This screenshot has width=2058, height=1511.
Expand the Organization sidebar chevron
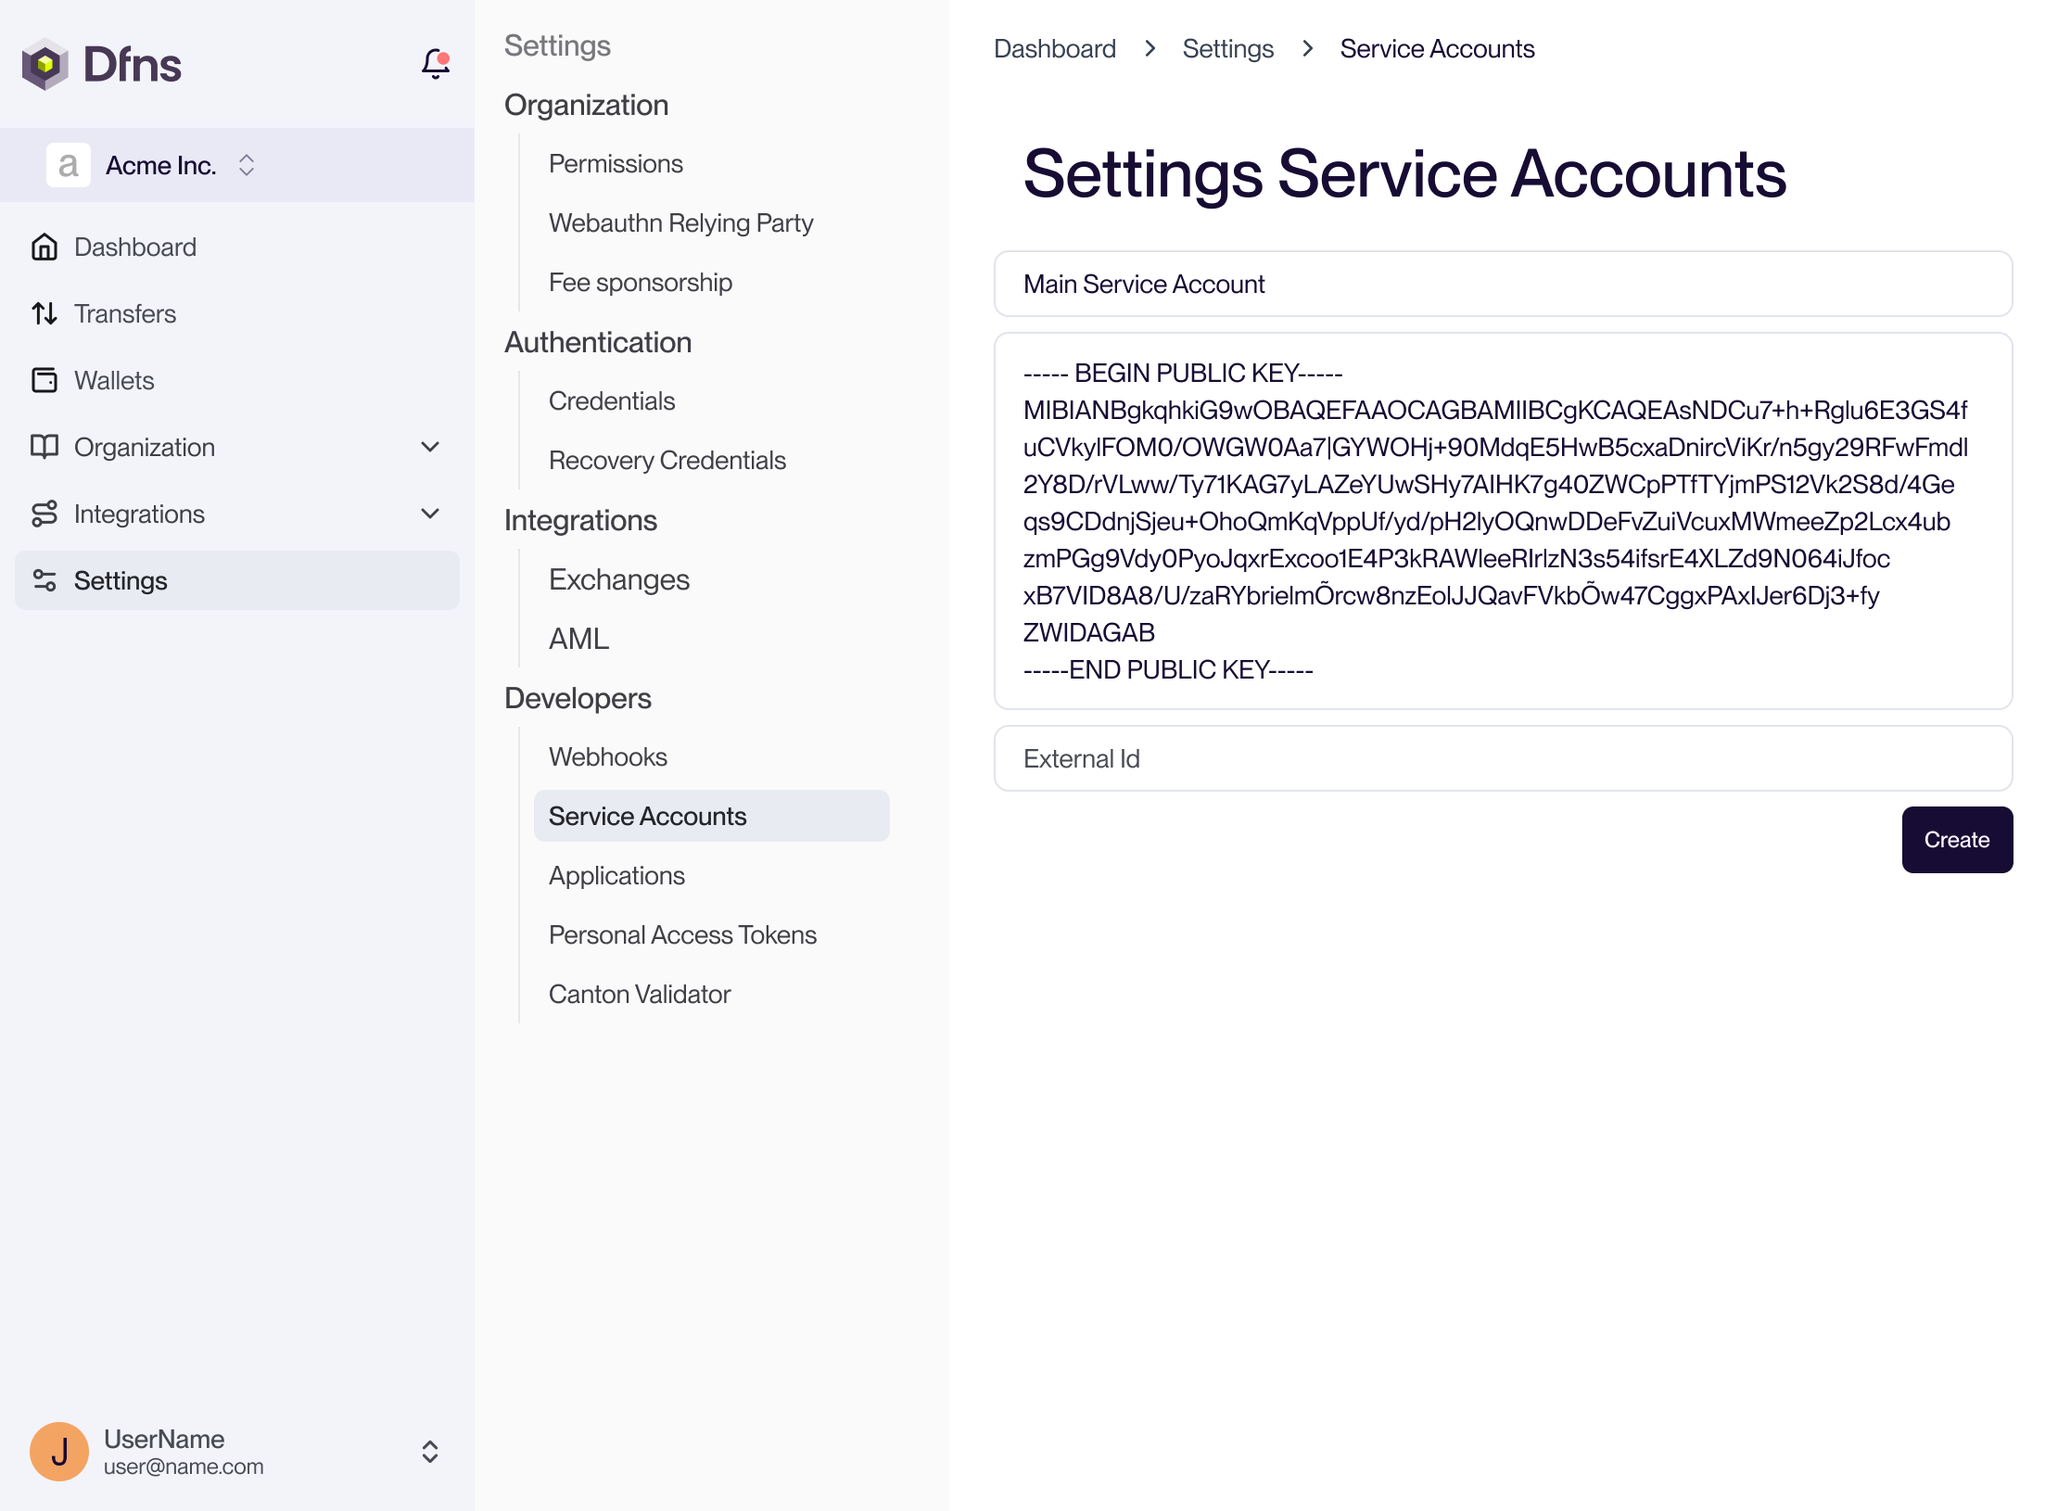pyautogui.click(x=430, y=447)
